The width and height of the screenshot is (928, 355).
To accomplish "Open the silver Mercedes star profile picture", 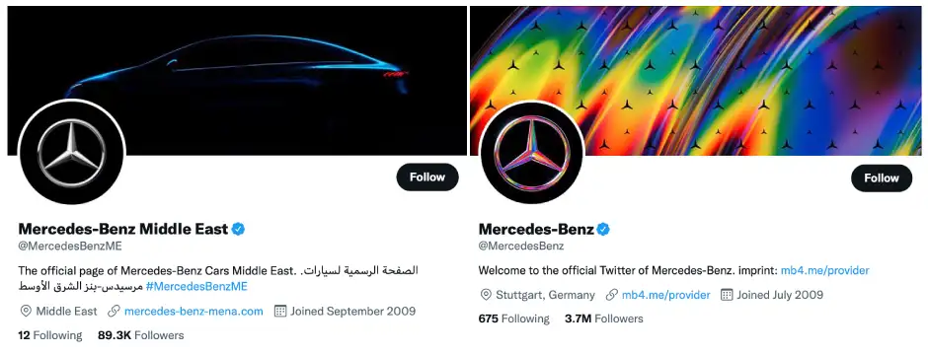I will 72,152.
